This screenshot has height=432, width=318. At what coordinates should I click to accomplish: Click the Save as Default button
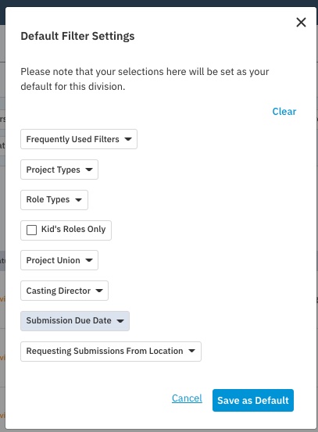click(x=253, y=400)
